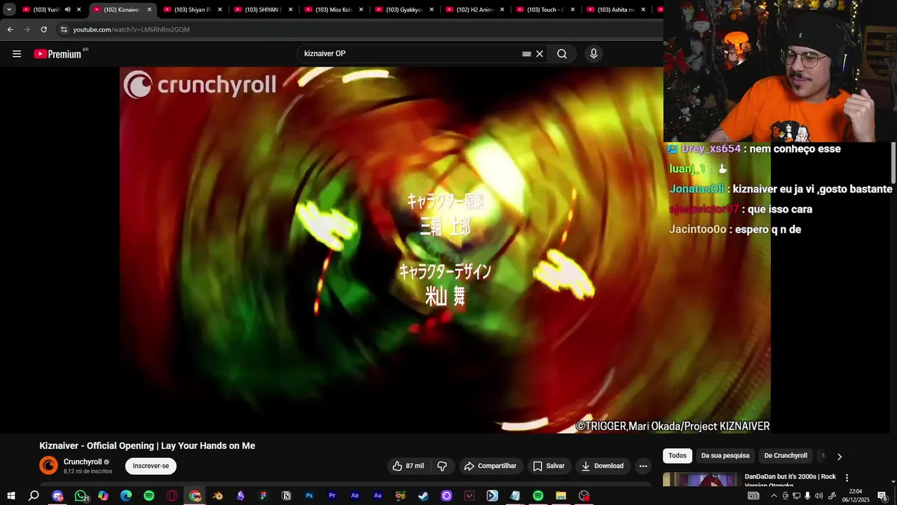Click the Compartilhar share button
Screen dimensions: 897x505
click(x=491, y=466)
